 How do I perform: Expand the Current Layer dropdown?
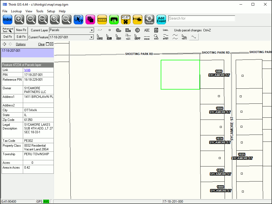(92, 30)
